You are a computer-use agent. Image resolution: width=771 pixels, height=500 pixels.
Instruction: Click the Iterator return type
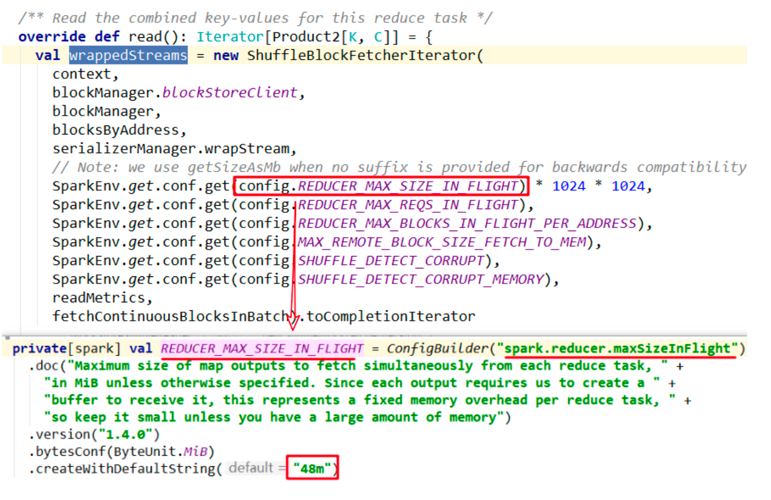[x=229, y=37]
